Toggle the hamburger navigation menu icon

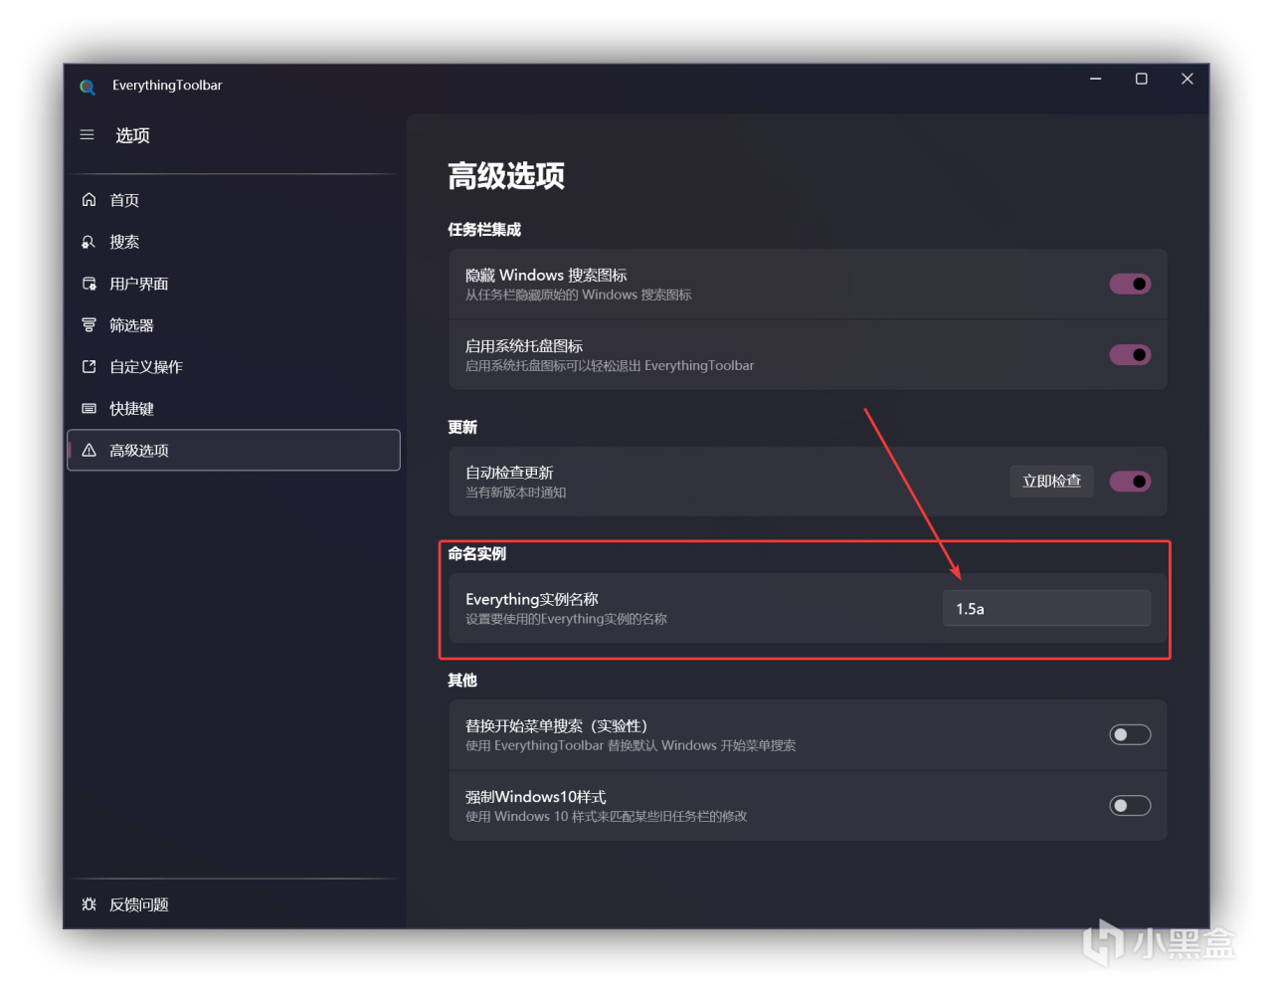tap(88, 134)
